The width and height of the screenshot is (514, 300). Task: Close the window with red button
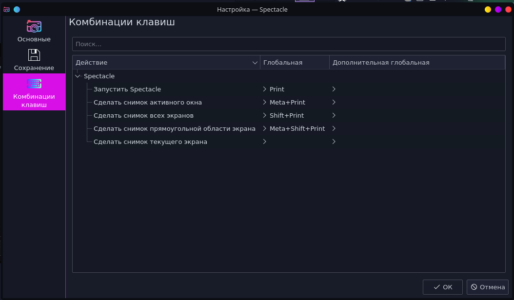pyautogui.click(x=509, y=9)
